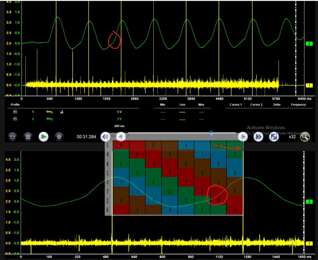Click the record button
Screen dimensions: 318x260
click(59, 137)
